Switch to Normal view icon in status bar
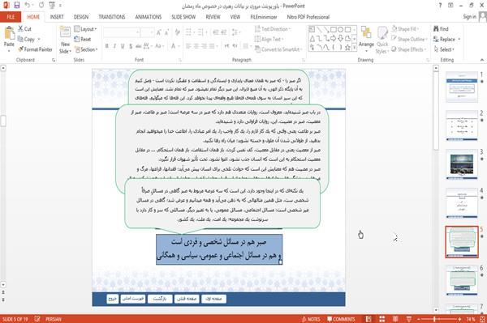The width and height of the screenshot is (487, 323). pos(368,319)
